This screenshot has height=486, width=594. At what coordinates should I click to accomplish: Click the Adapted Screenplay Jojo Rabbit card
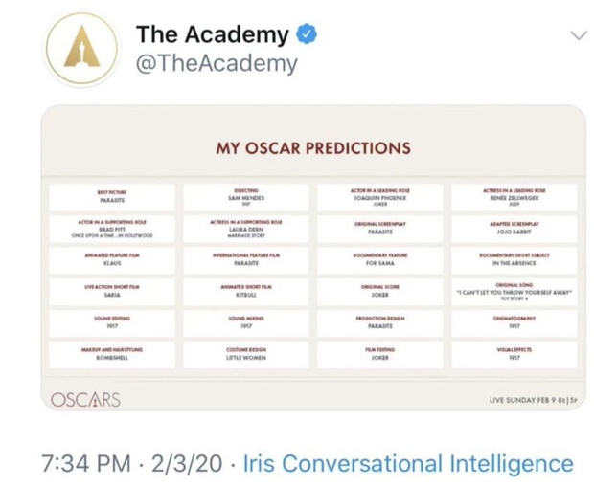[514, 228]
